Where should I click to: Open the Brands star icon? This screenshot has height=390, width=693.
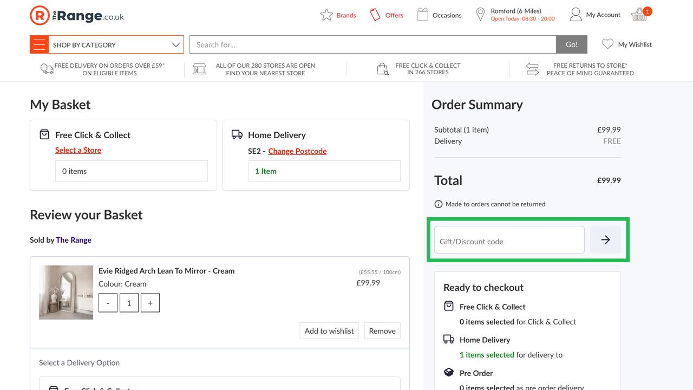pyautogui.click(x=325, y=15)
